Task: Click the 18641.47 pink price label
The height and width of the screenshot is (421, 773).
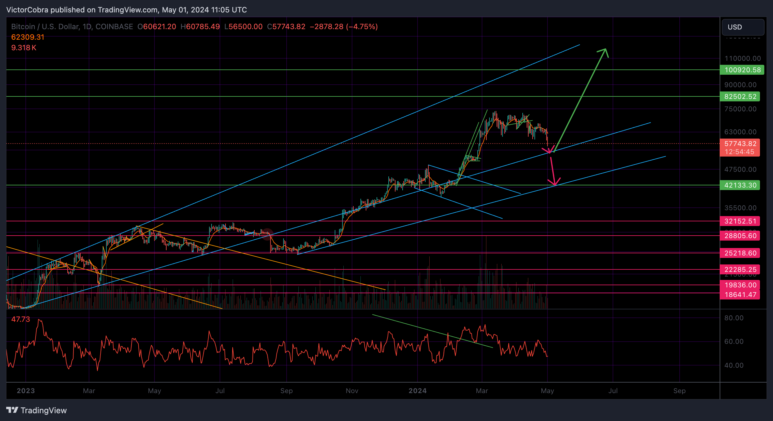Action: click(x=740, y=295)
